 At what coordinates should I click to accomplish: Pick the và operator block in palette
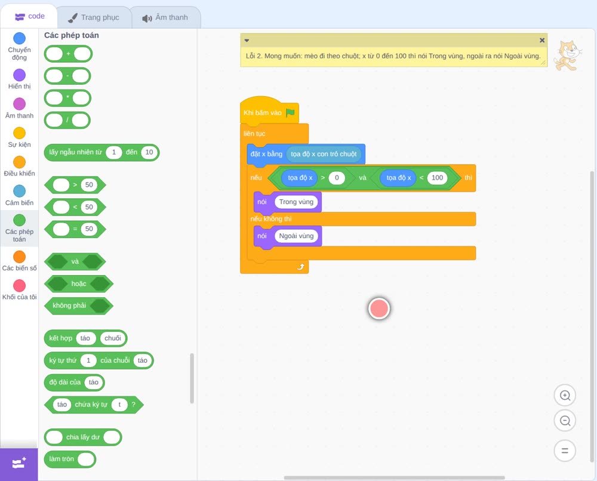tap(75, 262)
